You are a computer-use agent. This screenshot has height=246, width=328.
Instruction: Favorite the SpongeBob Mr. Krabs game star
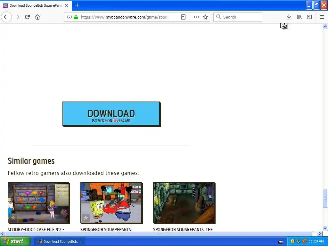(x=86, y=218)
